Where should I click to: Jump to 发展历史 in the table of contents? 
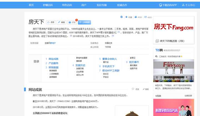80,65
